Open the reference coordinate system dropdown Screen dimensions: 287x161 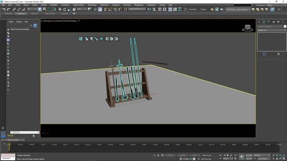(x=82, y=9)
